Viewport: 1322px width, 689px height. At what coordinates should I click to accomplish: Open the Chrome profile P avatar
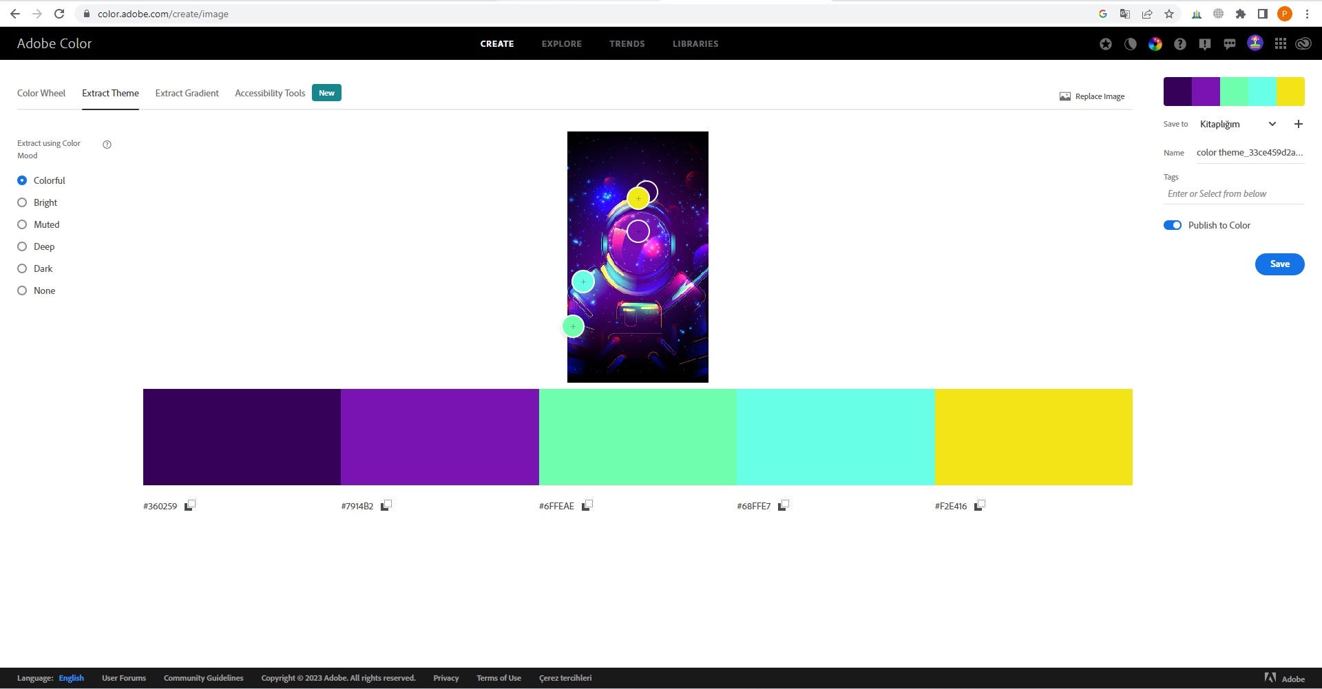[x=1285, y=14]
